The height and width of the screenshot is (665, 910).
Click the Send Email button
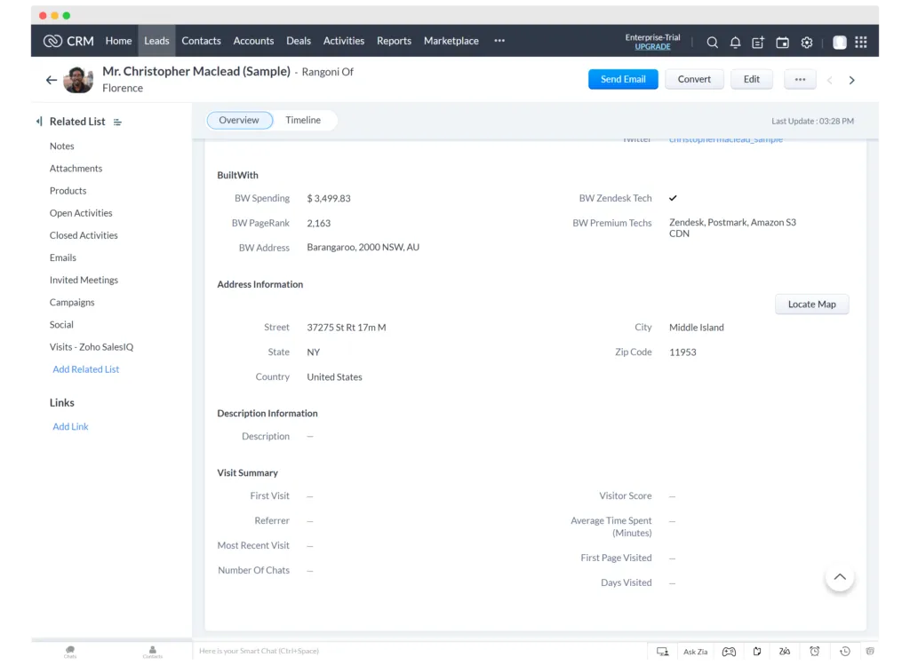[623, 79]
